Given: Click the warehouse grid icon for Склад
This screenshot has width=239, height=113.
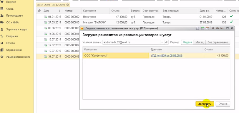Looking at the screenshot, I should [2, 9].
